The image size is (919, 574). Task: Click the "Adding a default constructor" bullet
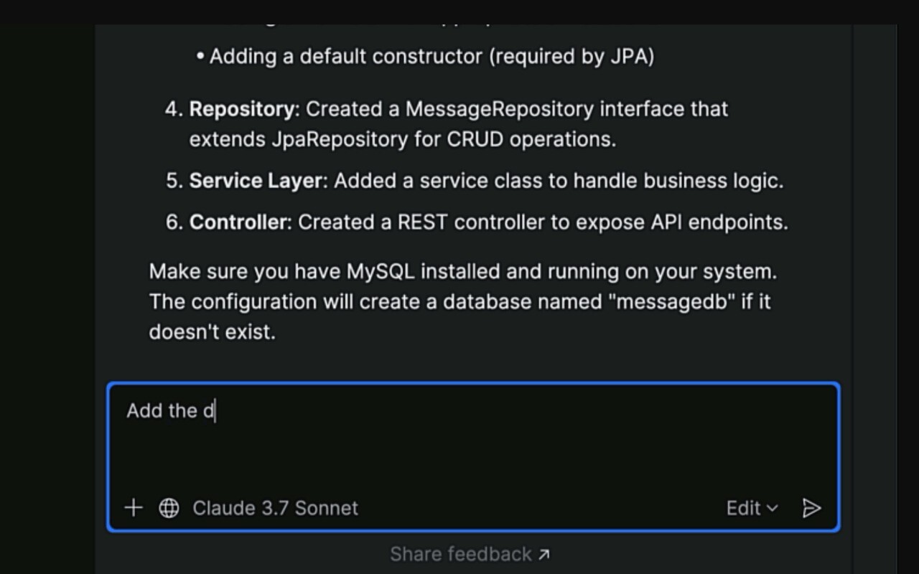click(431, 57)
